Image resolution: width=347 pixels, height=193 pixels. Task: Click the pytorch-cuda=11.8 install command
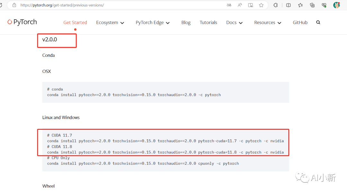coord(165,152)
